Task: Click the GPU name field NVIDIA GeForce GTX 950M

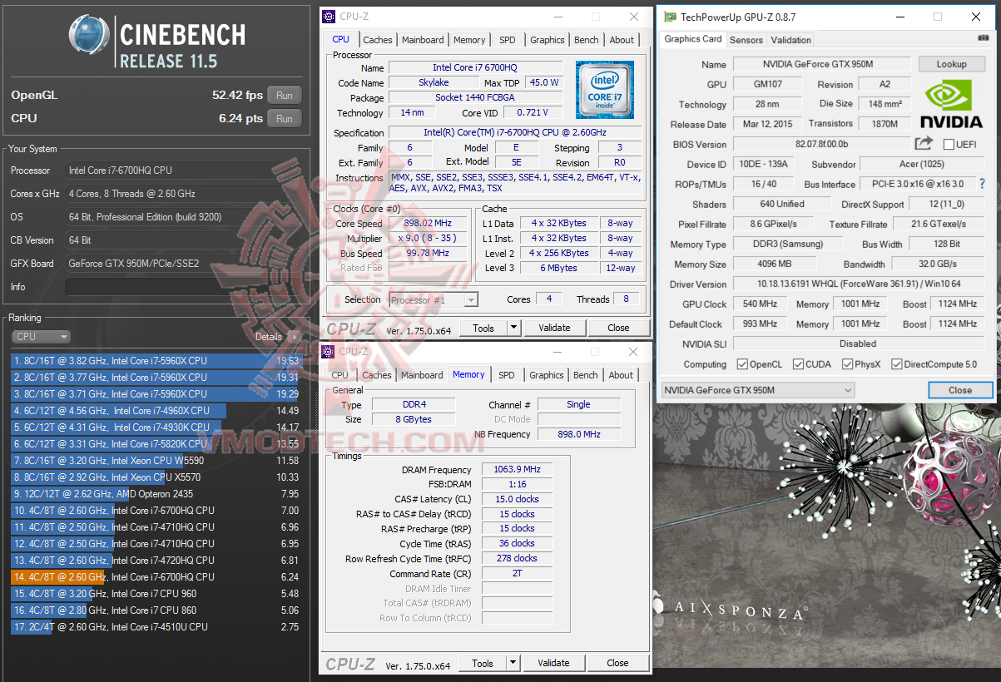Action: tap(823, 64)
